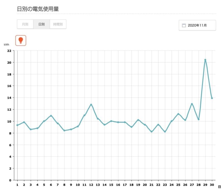This screenshot has height=194, width=223.
Task: Switch to the 時間別 (hourly) tab
Action: 58,24
